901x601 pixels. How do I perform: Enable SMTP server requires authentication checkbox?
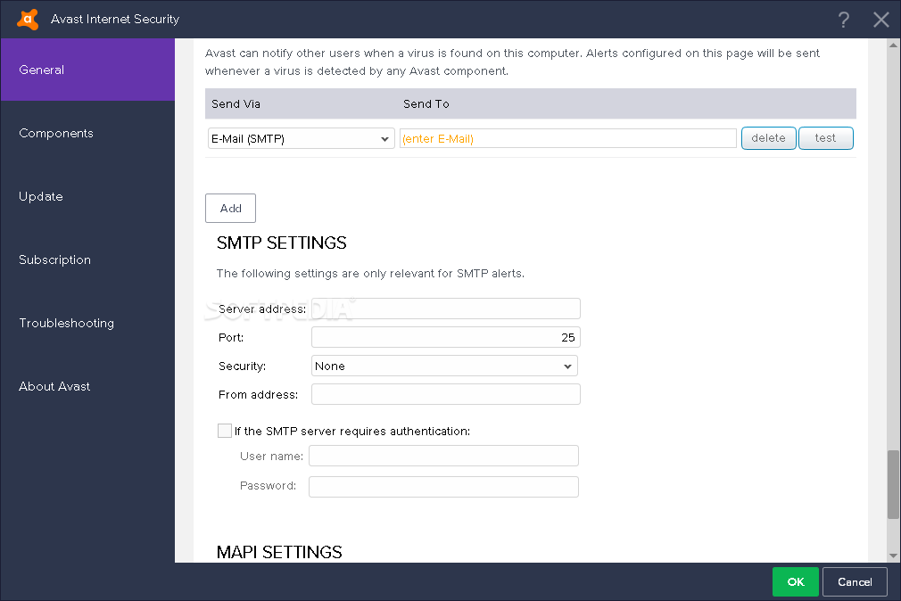225,431
